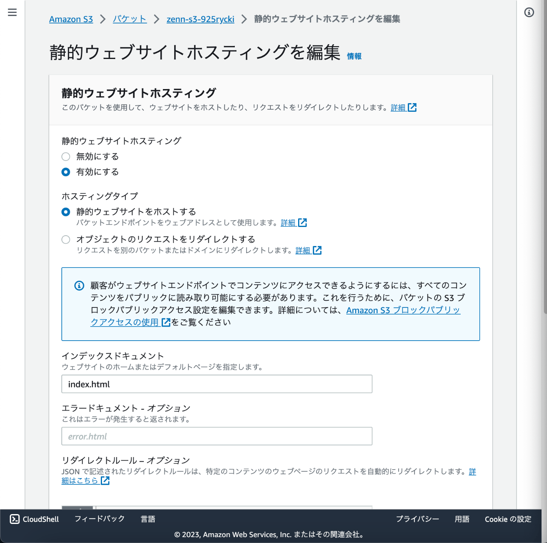This screenshot has height=543, width=547.
Task: Open the zenn-s3-925rycki bucket breadcrumb
Action: pyautogui.click(x=200, y=19)
